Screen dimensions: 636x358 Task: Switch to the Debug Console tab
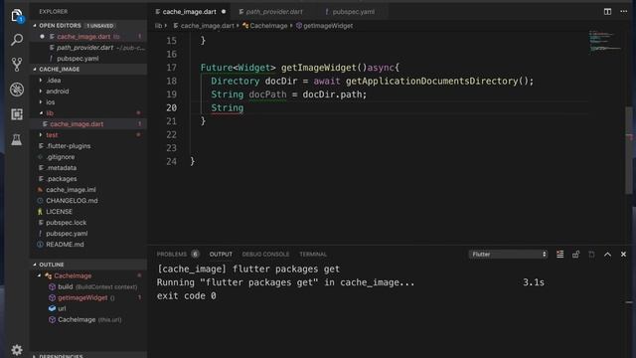coord(265,255)
